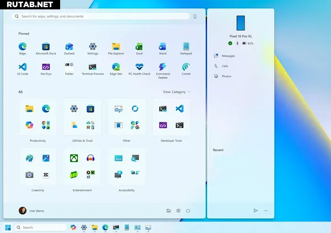Open DevToys pinned app
This screenshot has height=233, width=331.
coord(46,67)
